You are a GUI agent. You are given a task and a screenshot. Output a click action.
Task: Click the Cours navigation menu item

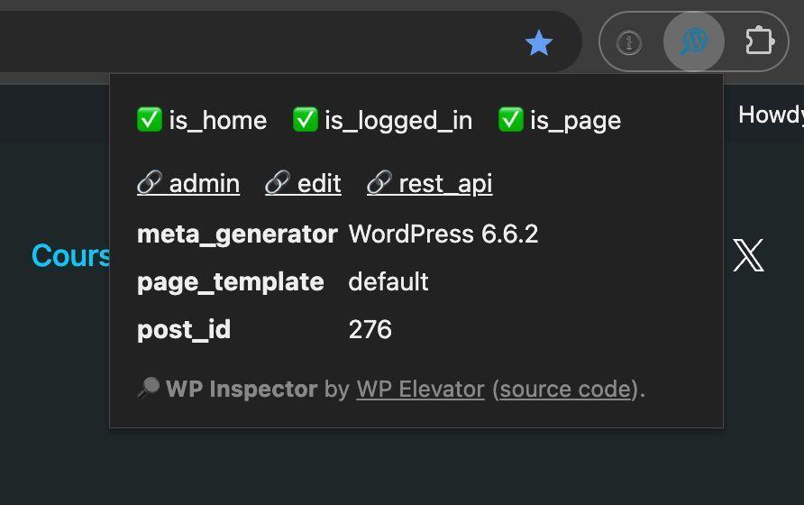coord(71,255)
